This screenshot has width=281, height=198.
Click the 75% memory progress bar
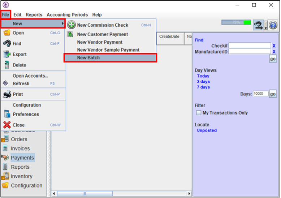click(x=236, y=22)
